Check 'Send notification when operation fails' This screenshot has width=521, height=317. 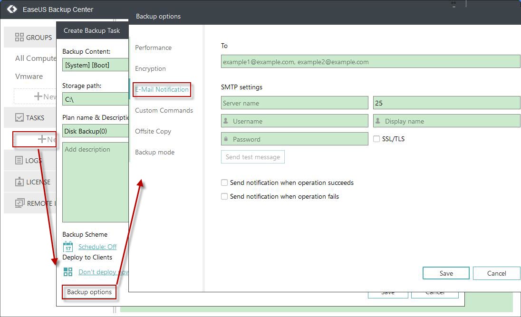224,196
